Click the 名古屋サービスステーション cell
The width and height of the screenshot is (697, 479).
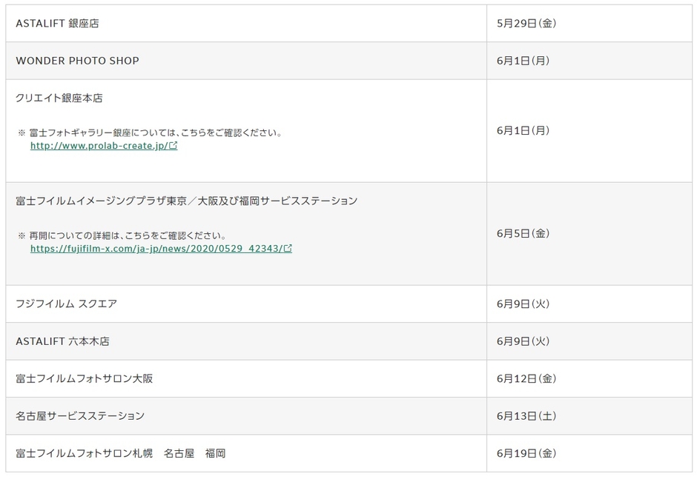click(x=80, y=416)
